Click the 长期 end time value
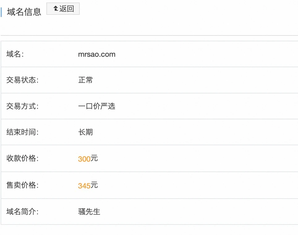 pyautogui.click(x=86, y=132)
